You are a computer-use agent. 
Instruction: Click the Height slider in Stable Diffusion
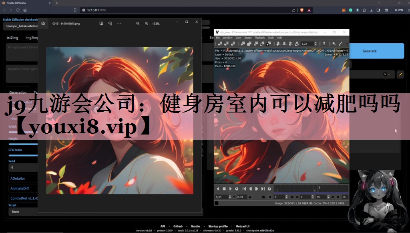coord(23,144)
